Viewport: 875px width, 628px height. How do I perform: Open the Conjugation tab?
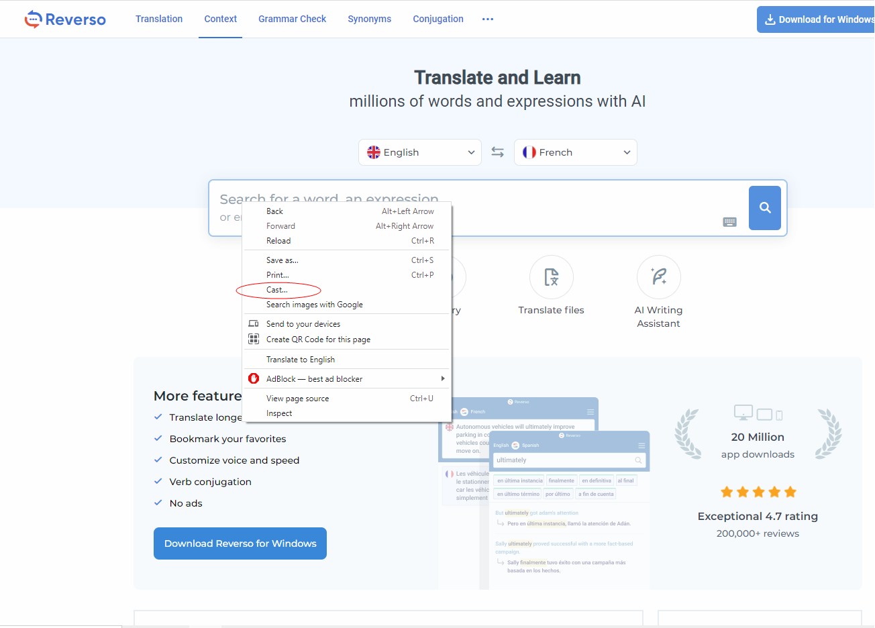point(438,19)
